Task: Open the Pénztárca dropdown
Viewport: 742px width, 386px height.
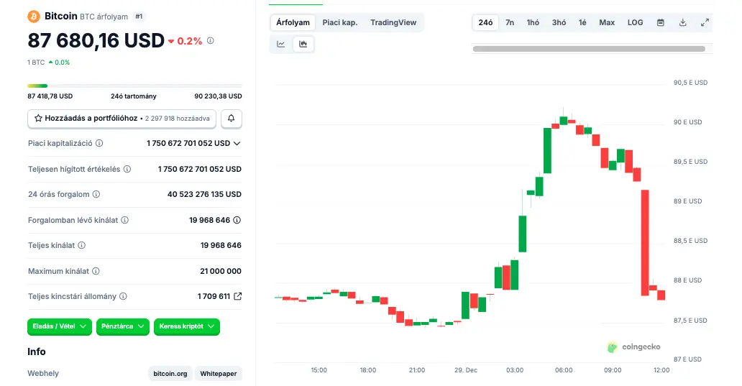Action: [122, 326]
